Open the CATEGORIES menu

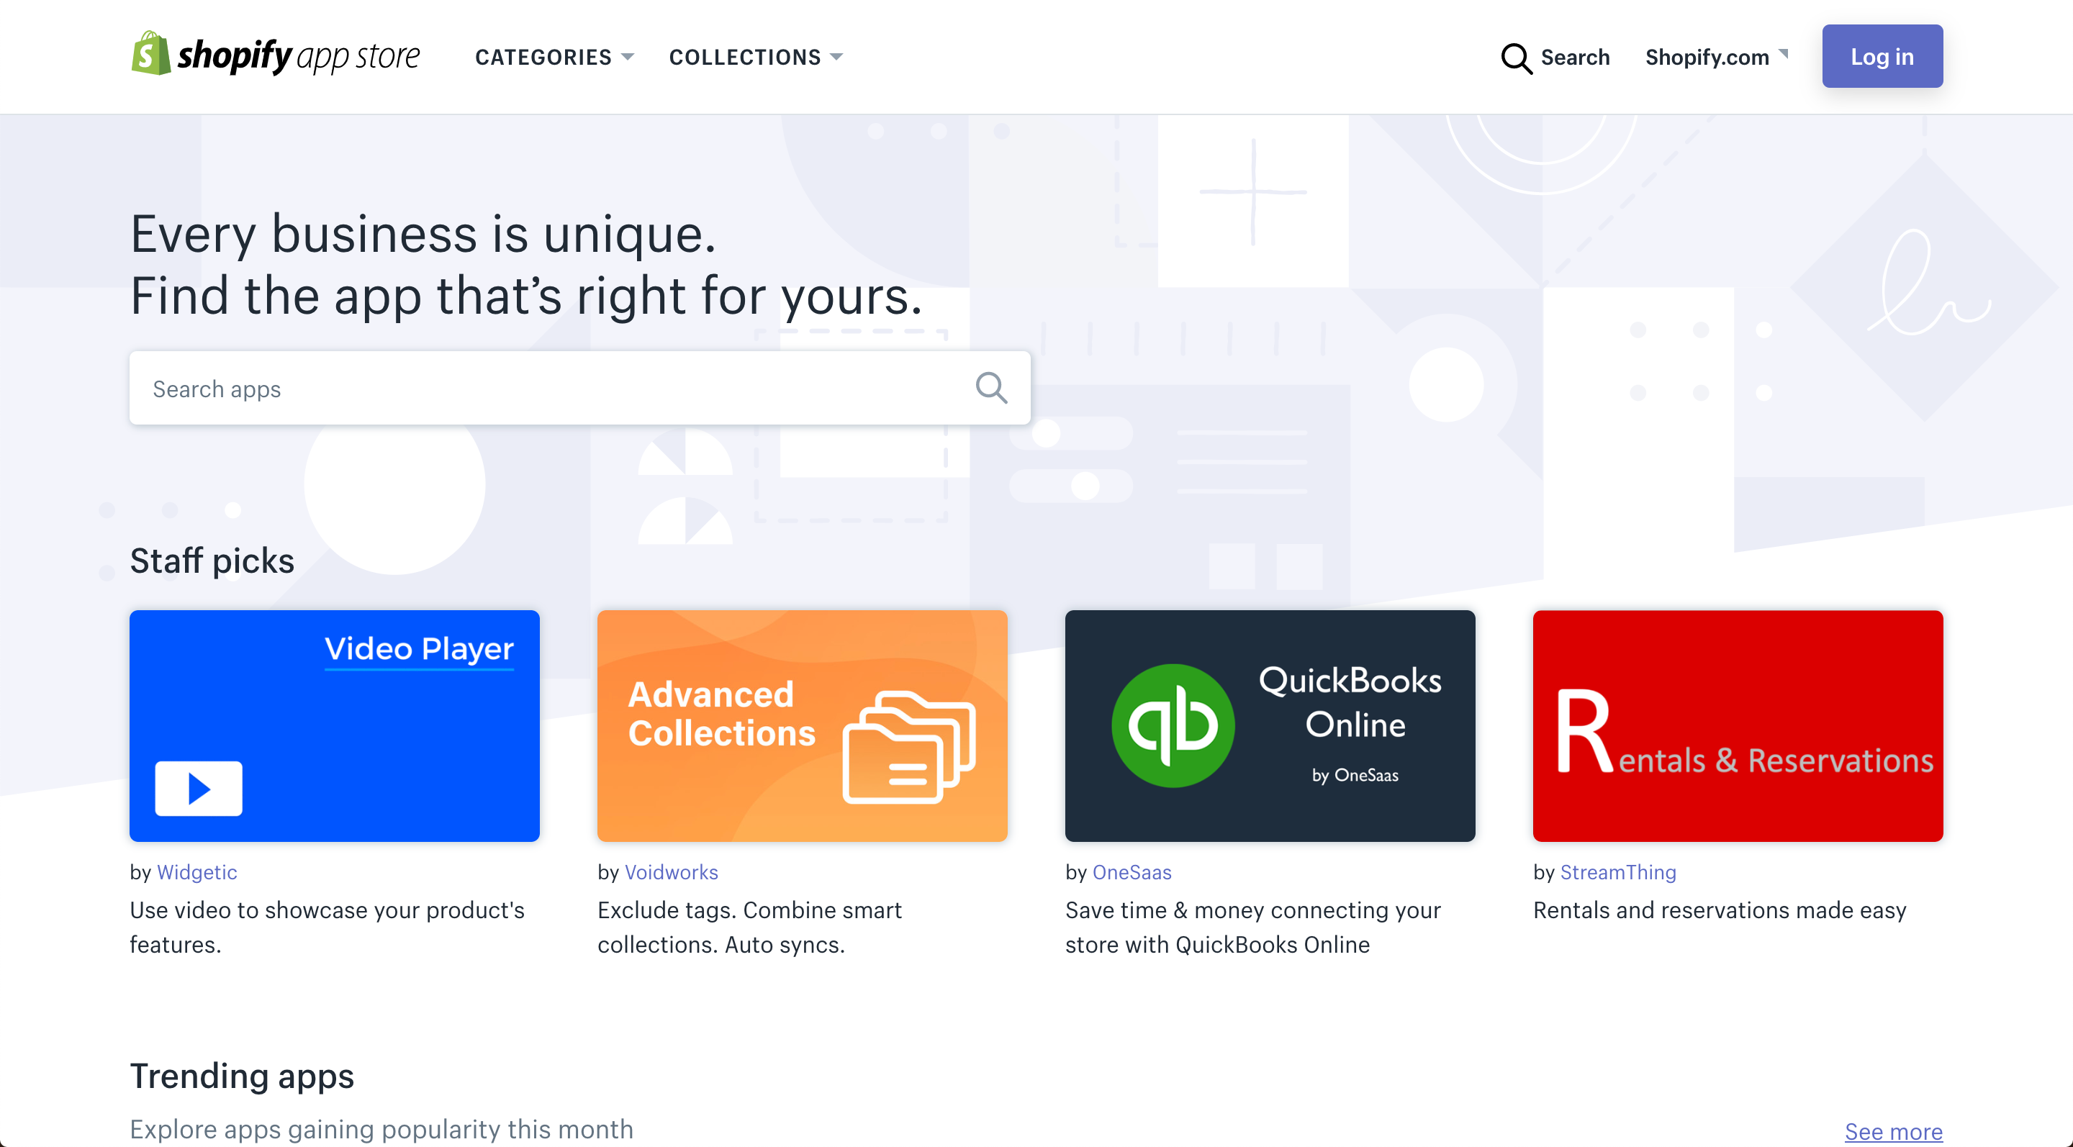click(554, 57)
